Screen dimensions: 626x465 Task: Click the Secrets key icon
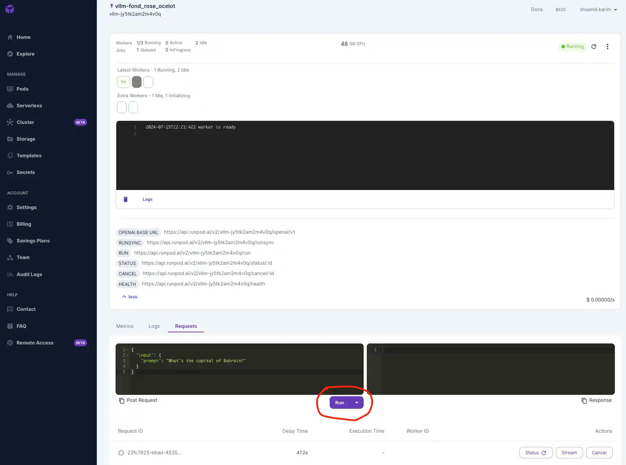click(x=10, y=172)
